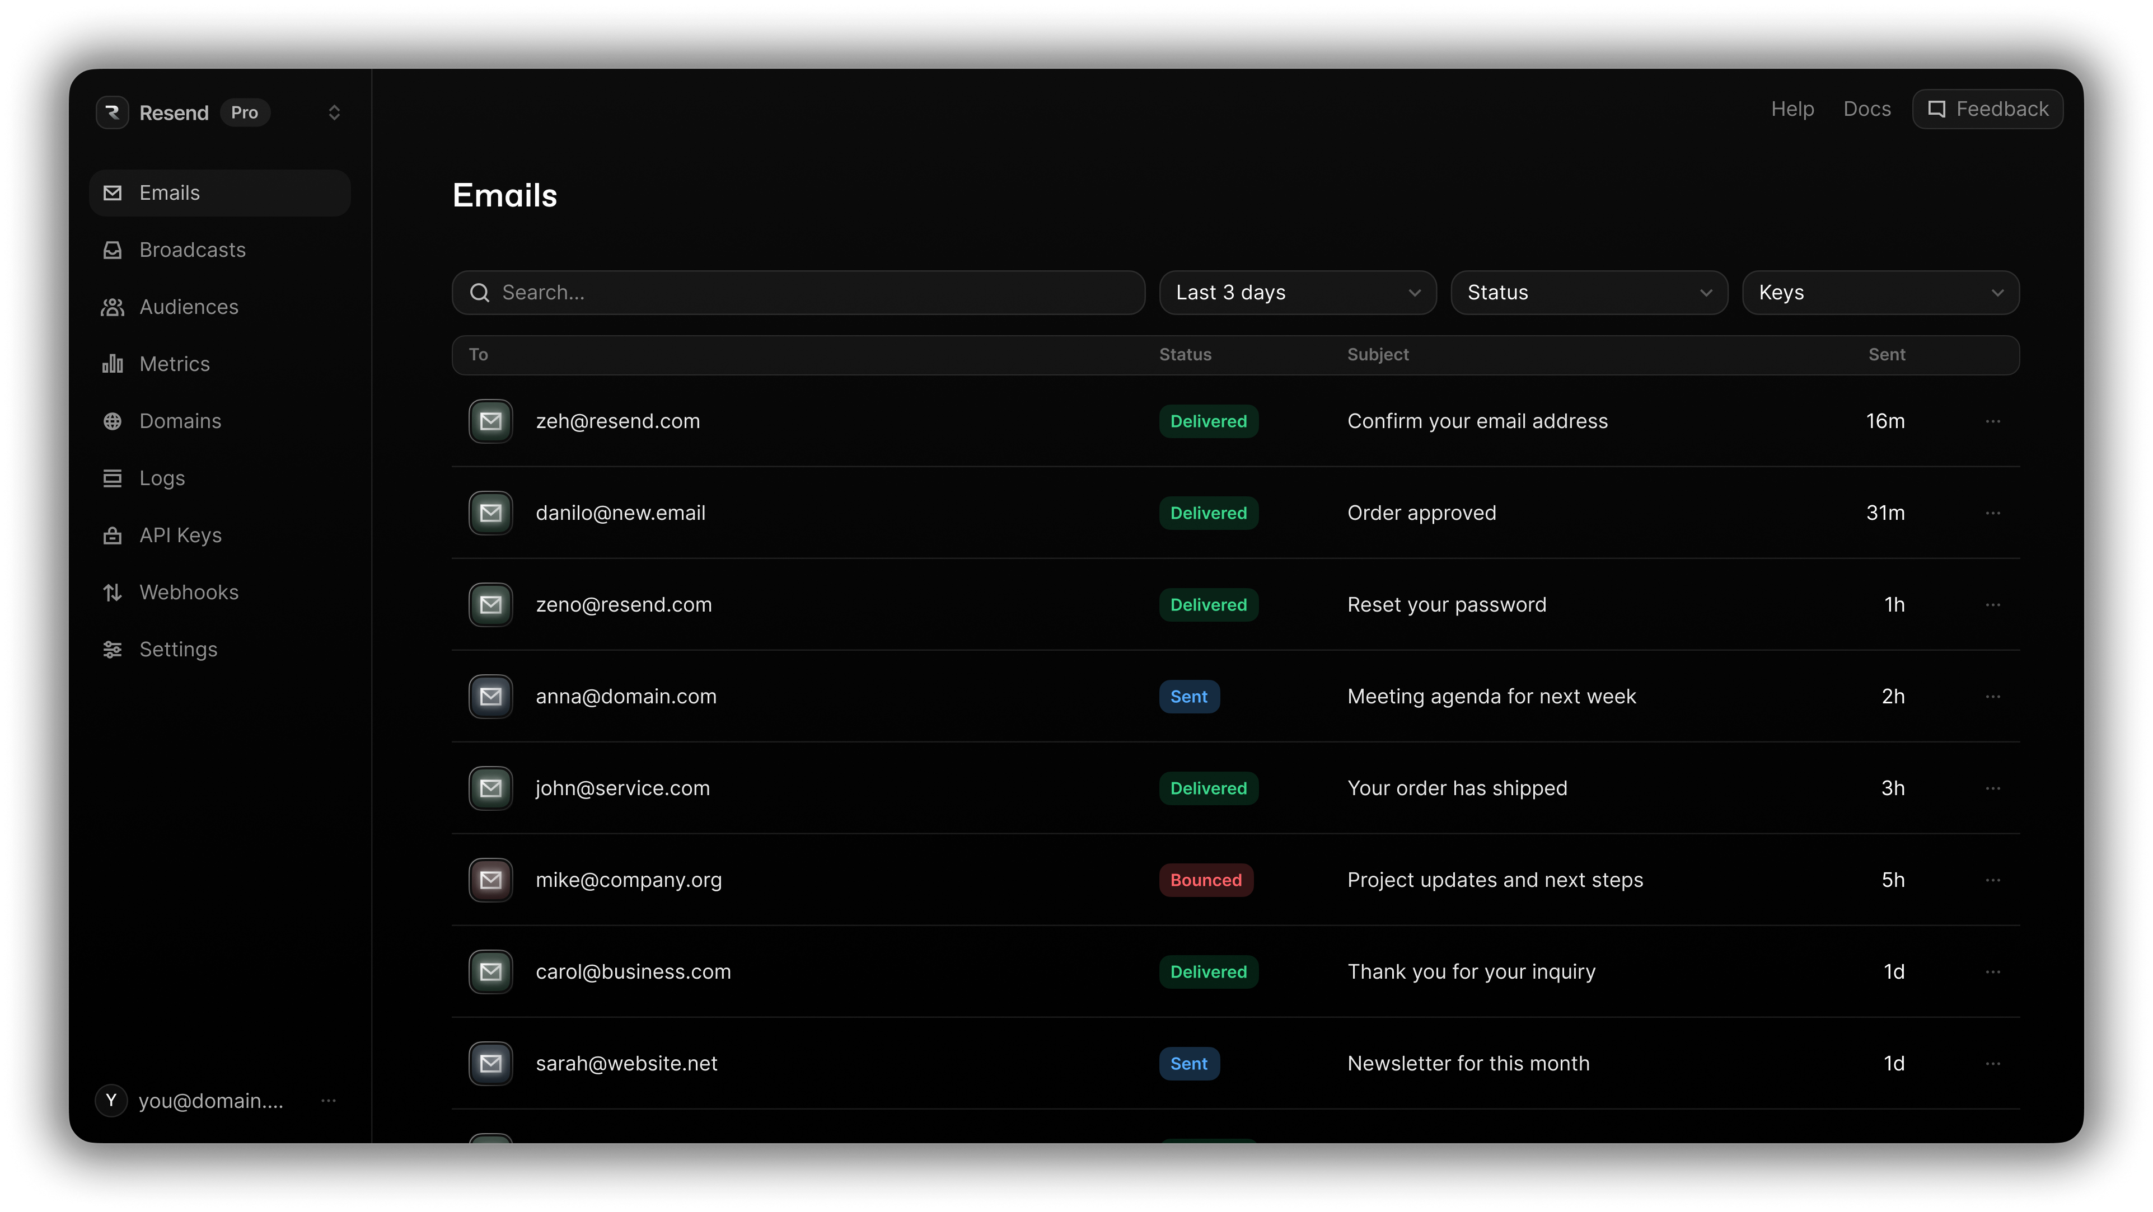The width and height of the screenshot is (2153, 1212).
Task: Open more options for anna@domain.com row
Action: point(1992,697)
